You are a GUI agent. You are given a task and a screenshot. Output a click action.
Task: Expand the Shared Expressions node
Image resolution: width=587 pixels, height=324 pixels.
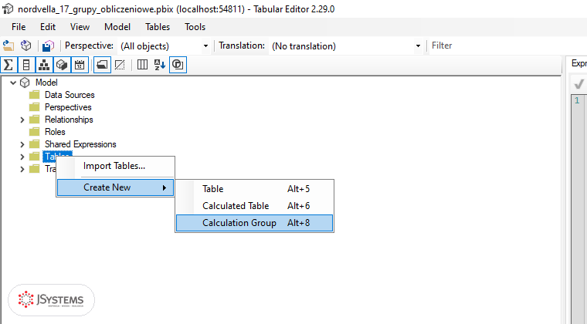[22, 144]
